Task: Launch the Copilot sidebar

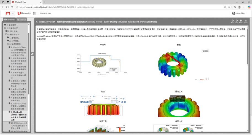Action: (249, 7)
